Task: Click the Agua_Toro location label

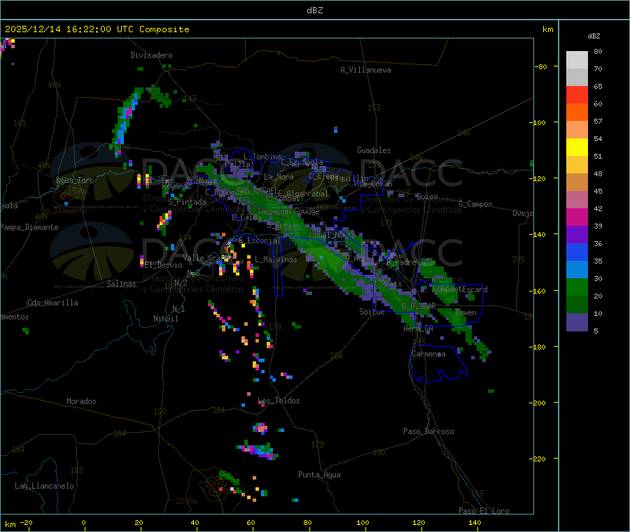Action: click(75, 180)
